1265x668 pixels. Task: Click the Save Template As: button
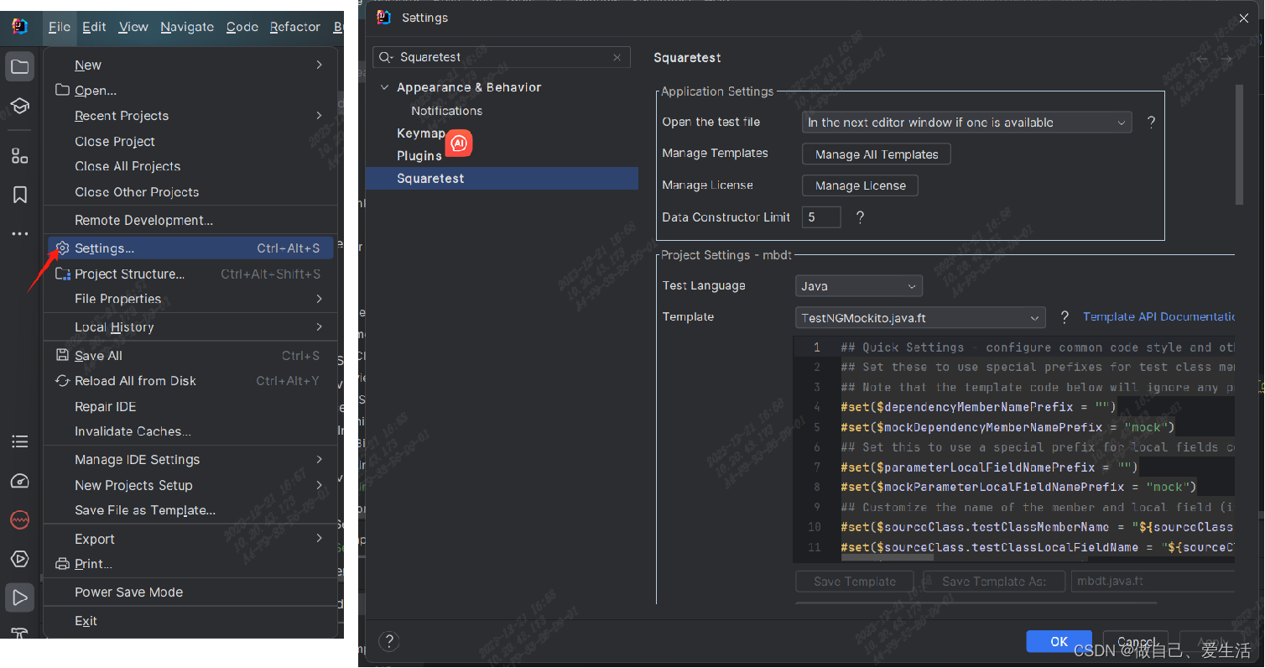(x=994, y=582)
